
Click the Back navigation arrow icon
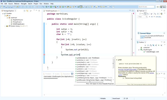[104, 7]
